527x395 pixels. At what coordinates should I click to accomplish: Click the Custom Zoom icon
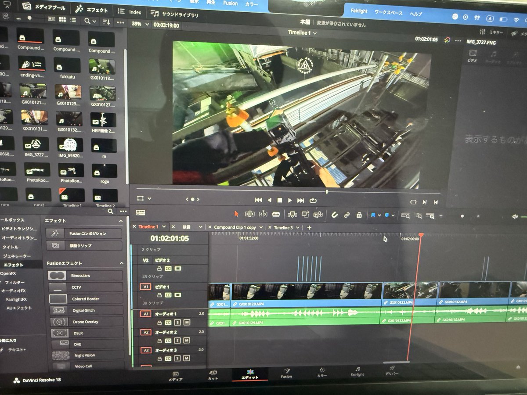click(x=430, y=215)
